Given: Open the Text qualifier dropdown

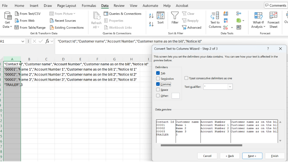Looking at the screenshot, I should (230, 87).
